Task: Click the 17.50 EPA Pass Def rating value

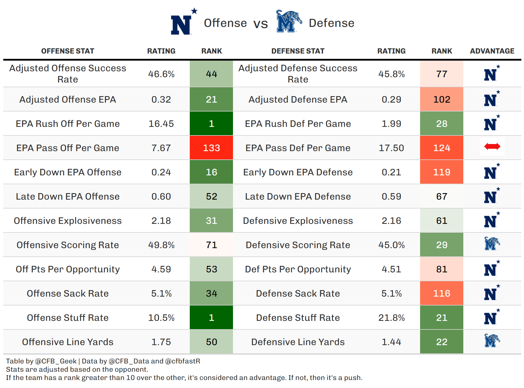Action: tap(391, 148)
